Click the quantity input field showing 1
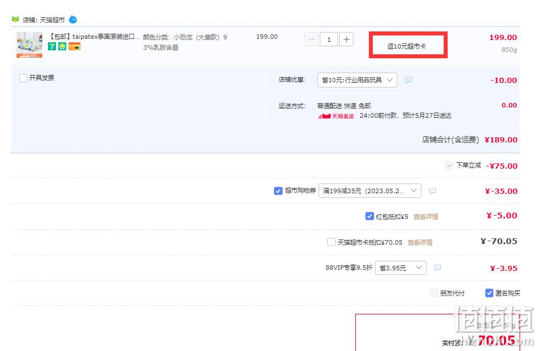This screenshot has width=539, height=351. click(x=329, y=39)
